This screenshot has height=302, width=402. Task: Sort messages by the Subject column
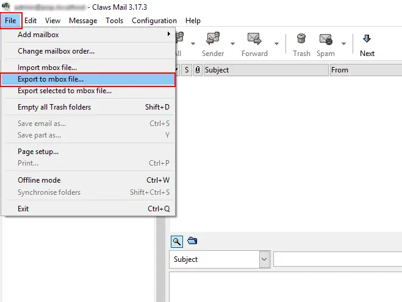point(266,70)
